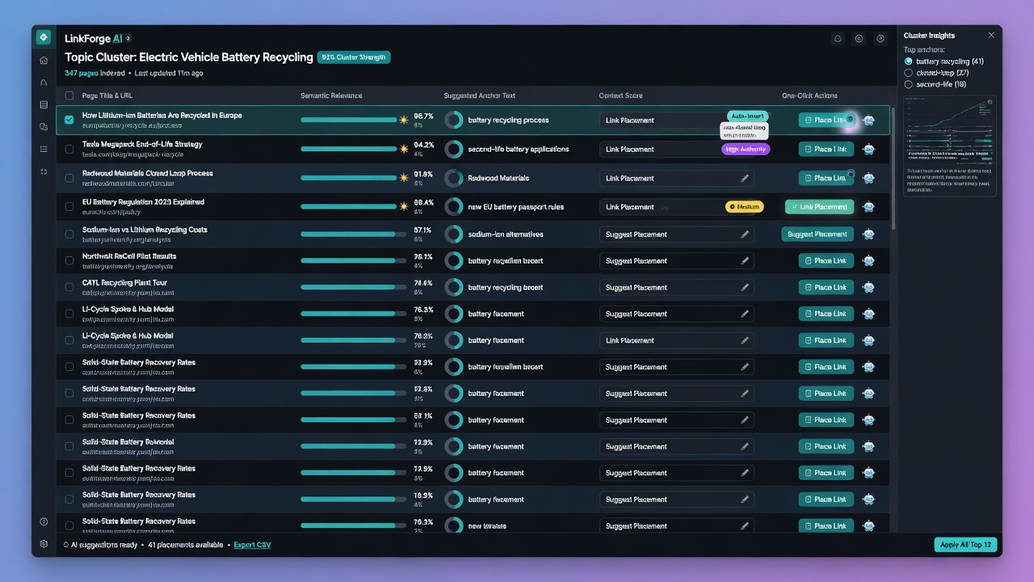The width and height of the screenshot is (1034, 582).
Task: Click robot icon in Northvolt ReCell row
Action: click(x=868, y=261)
